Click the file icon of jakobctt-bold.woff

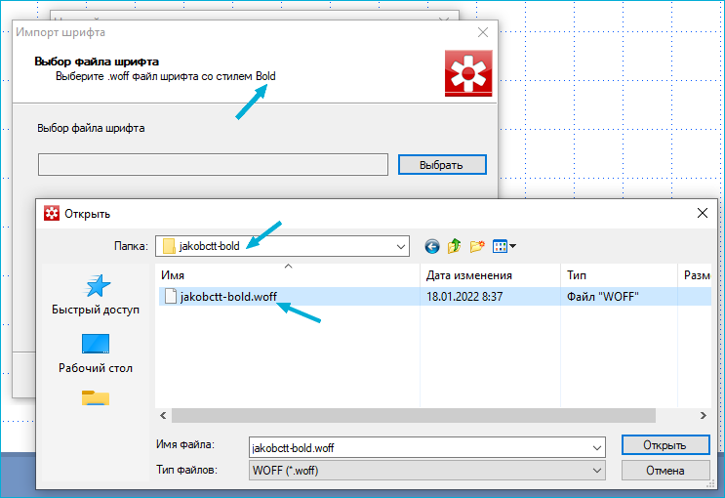(171, 296)
